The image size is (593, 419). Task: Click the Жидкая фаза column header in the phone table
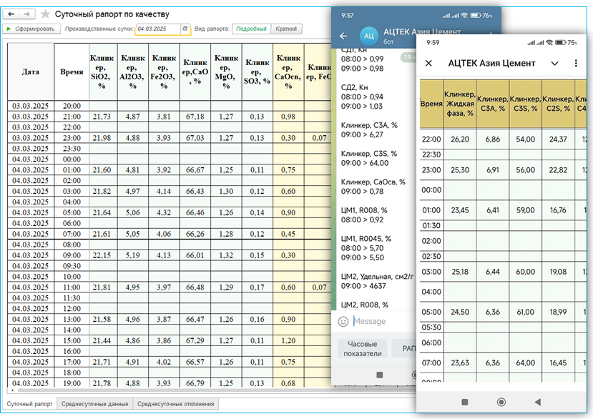pyautogui.click(x=460, y=104)
